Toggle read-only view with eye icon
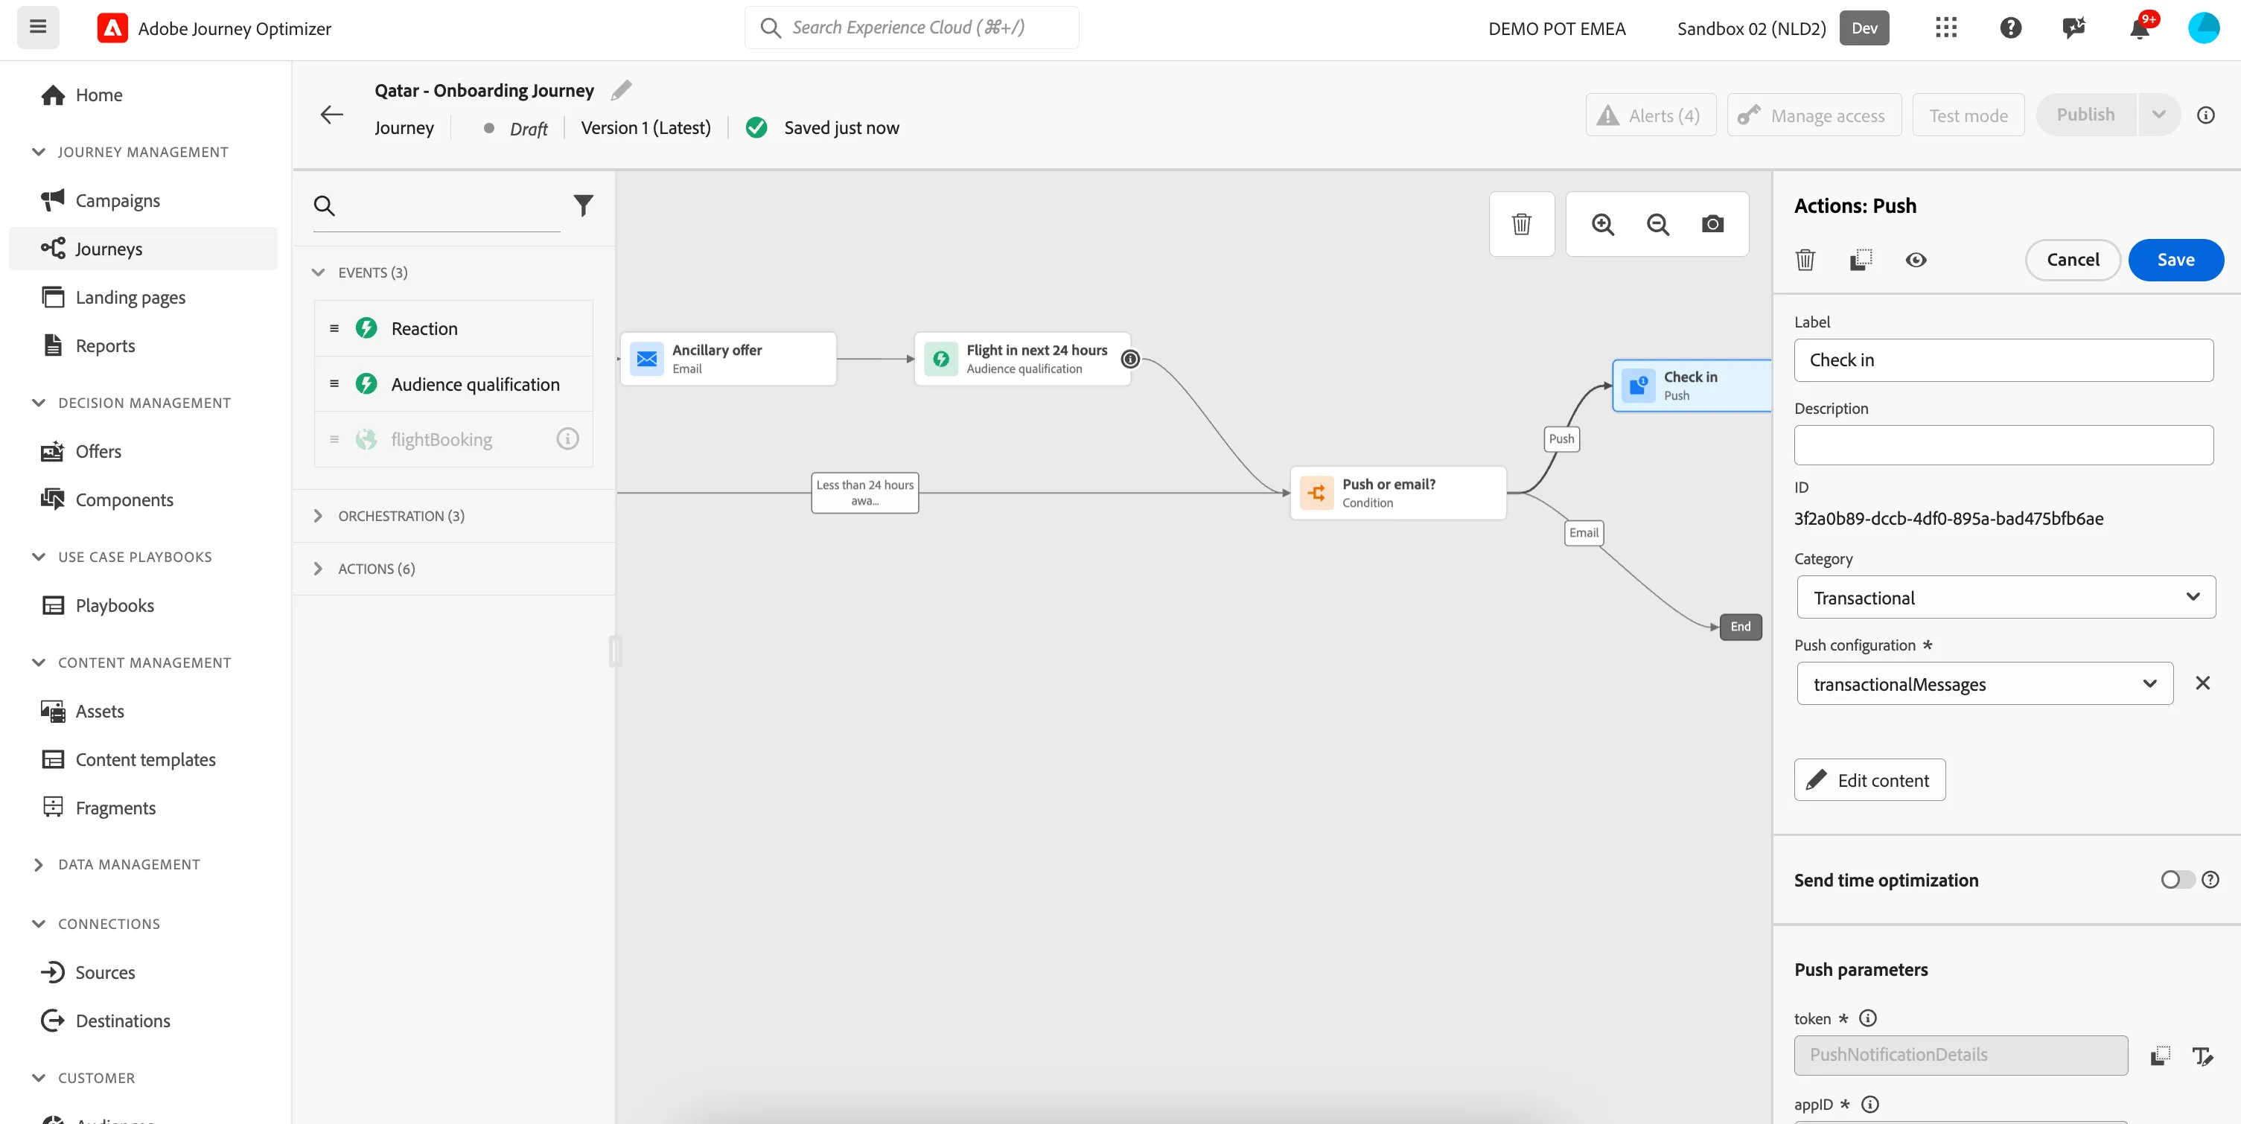 1915,259
